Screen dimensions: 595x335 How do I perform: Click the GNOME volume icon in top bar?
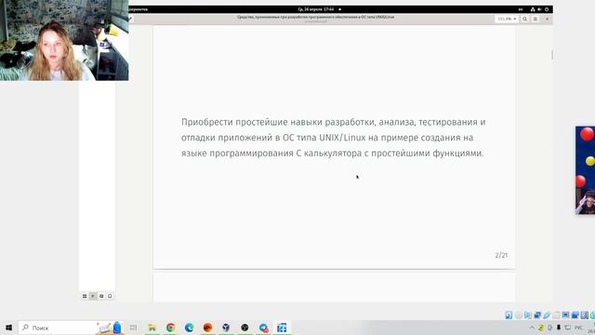[539, 9]
